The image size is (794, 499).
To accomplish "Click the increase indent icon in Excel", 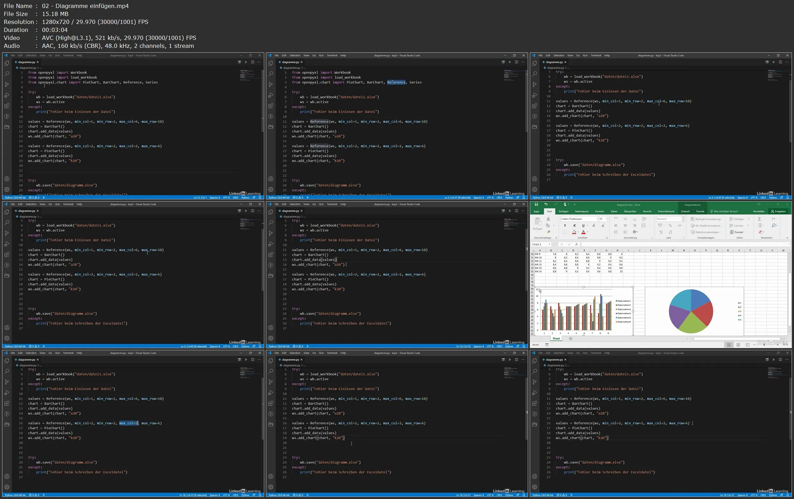I will pos(625,232).
